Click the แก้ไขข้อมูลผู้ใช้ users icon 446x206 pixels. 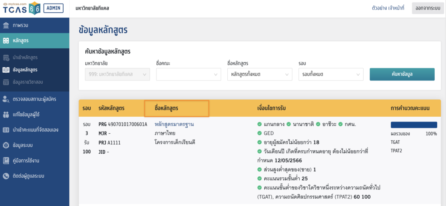pyautogui.click(x=6, y=115)
